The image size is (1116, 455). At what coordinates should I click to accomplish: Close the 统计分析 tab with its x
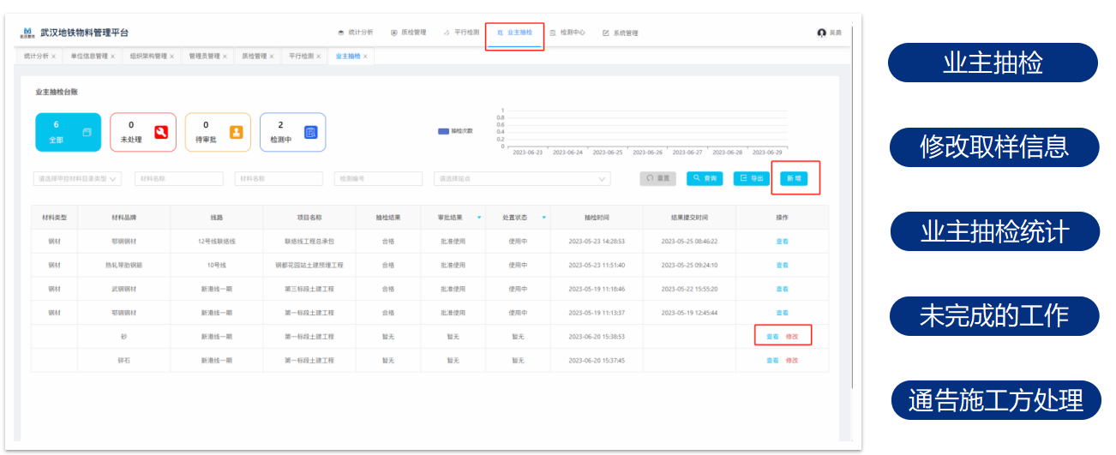pyautogui.click(x=53, y=57)
